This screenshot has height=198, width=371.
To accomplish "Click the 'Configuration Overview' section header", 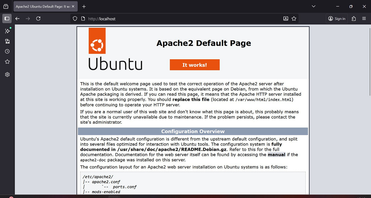I will point(193,131).
